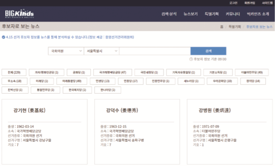The height and width of the screenshot is (166, 275).
Task: Filter by 가자!평화인권당 (1)
Action: pos(46,72)
